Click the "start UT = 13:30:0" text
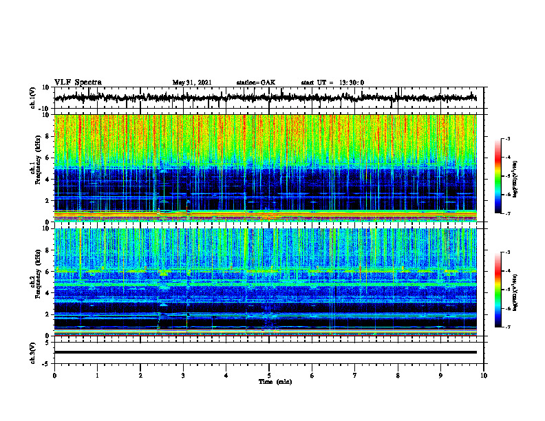Viewport: 545px width, 421px height. [x=332, y=83]
